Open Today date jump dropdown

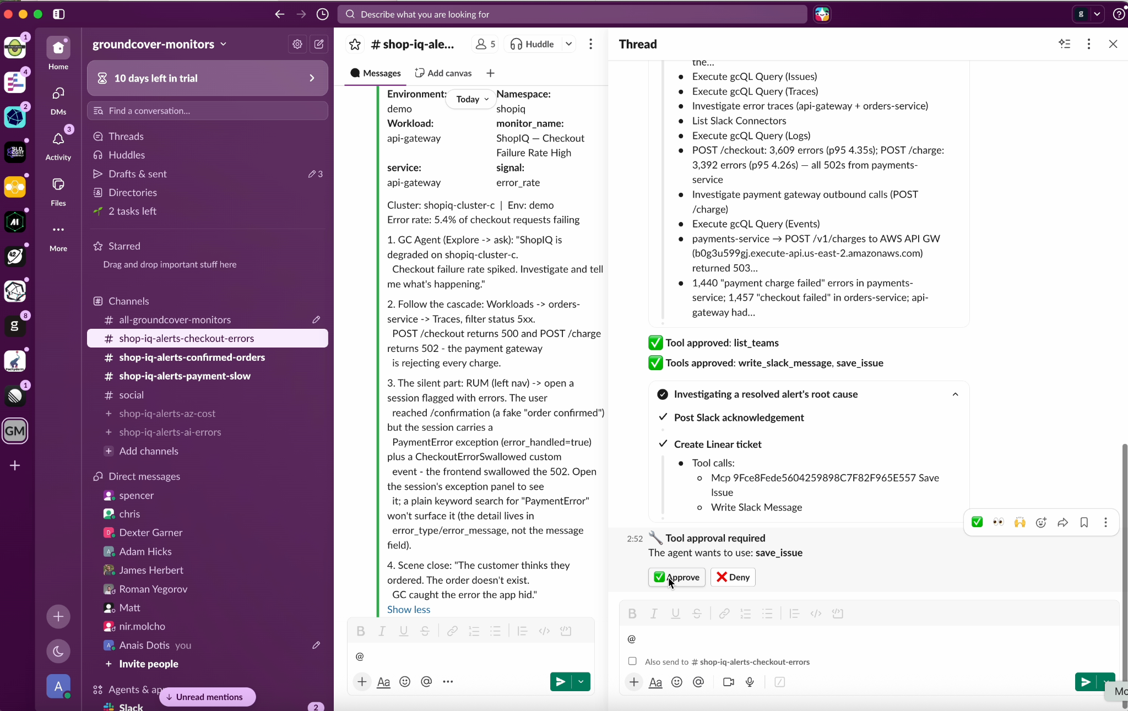(x=471, y=99)
